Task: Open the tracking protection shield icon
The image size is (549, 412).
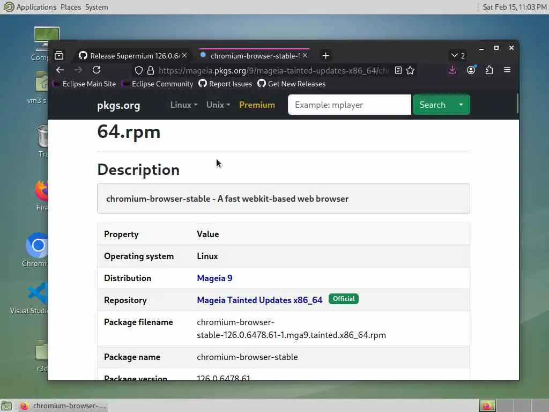Action: pos(139,70)
